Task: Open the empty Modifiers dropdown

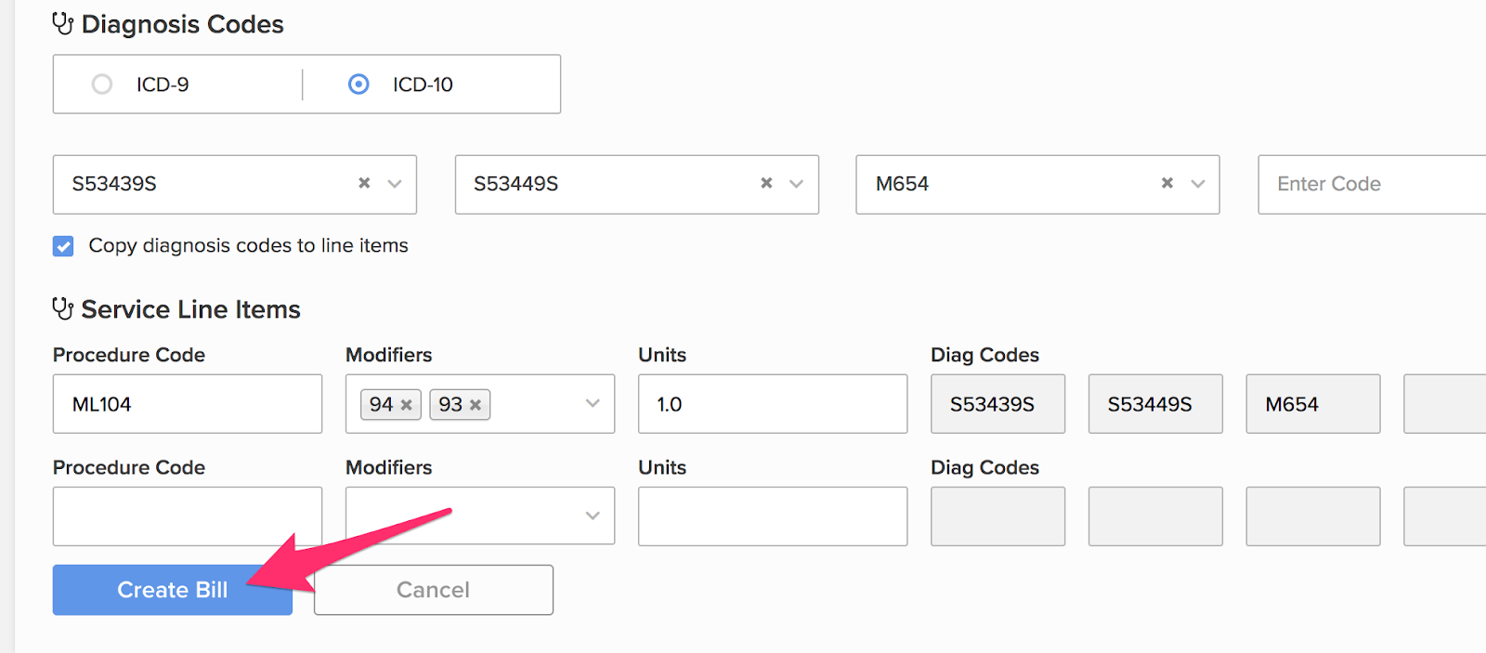Action: 592,516
